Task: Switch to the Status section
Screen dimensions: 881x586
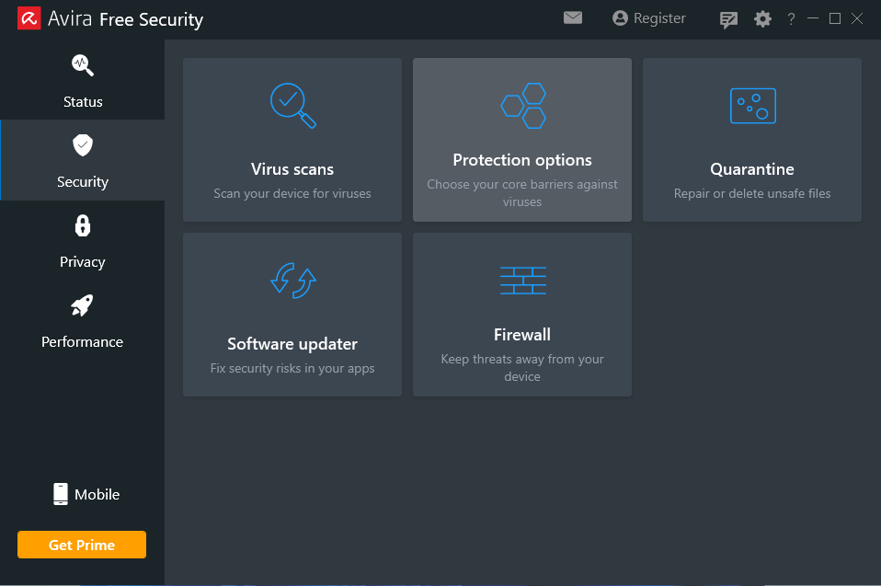Action: pyautogui.click(x=83, y=81)
